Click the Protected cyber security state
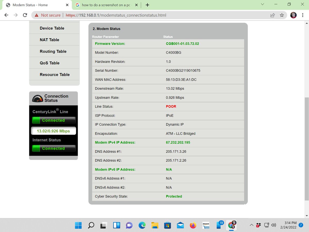The height and width of the screenshot is (232, 309). [x=174, y=196]
